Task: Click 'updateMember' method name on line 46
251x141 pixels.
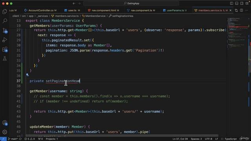Action: [x=42, y=127]
